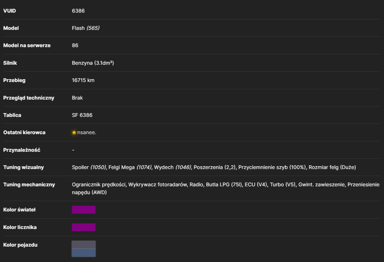Viewport: 384px width, 262px height.
Task: Click the Ostatni kierowca label
Action: [x=24, y=132]
